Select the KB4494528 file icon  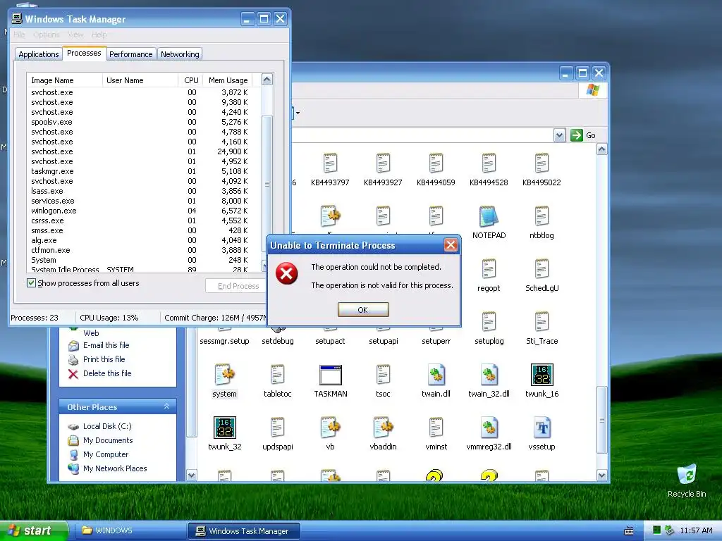click(489, 163)
